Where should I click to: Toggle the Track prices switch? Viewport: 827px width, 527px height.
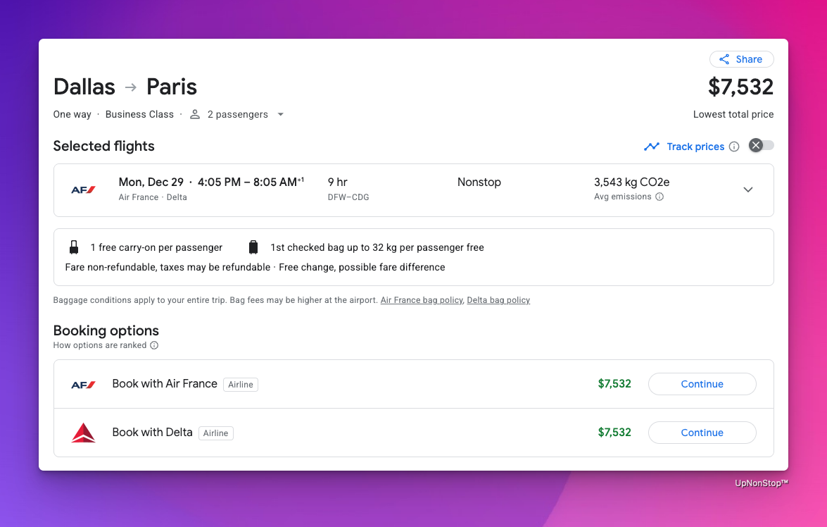pyautogui.click(x=761, y=146)
